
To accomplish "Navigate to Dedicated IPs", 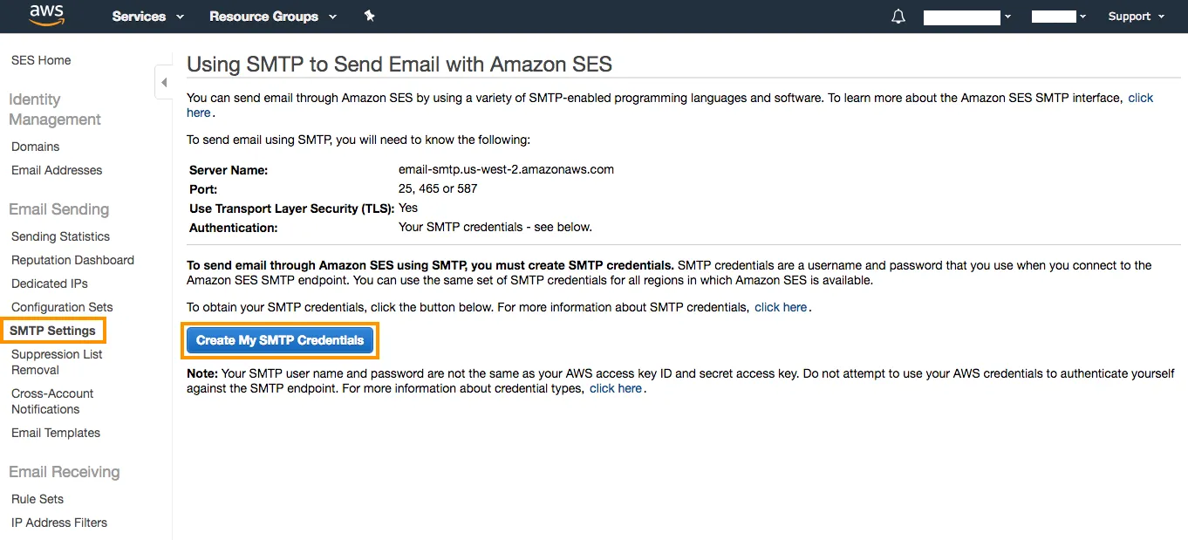I will click(50, 284).
